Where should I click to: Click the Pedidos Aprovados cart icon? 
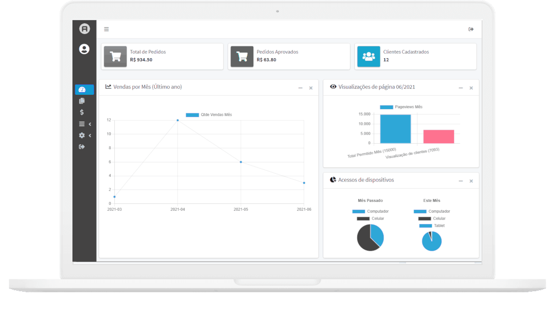tap(242, 56)
